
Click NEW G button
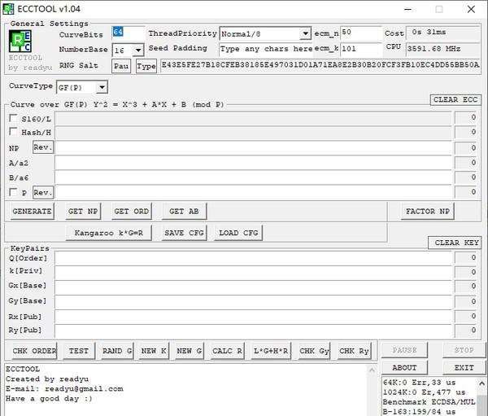[190, 351]
